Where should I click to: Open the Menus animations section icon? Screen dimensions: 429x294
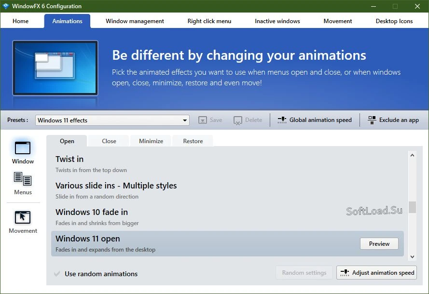click(22, 179)
